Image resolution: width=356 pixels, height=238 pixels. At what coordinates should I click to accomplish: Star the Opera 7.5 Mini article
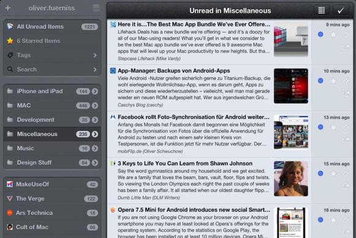click(x=333, y=220)
